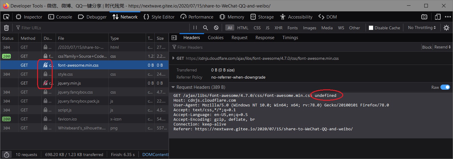Sort by the File column header
The width and height of the screenshot is (453, 159).
coord(82,38)
